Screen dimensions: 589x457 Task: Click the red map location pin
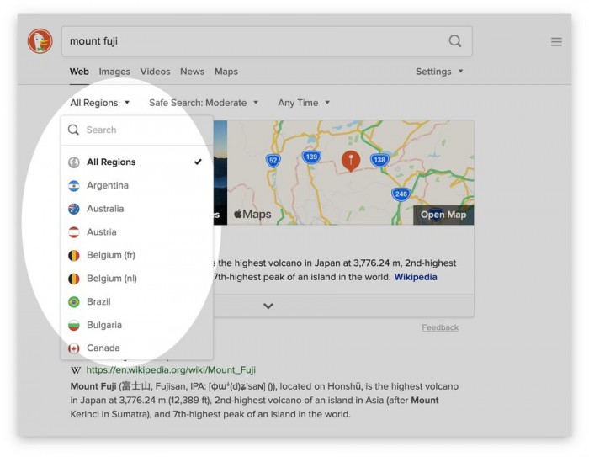(351, 162)
